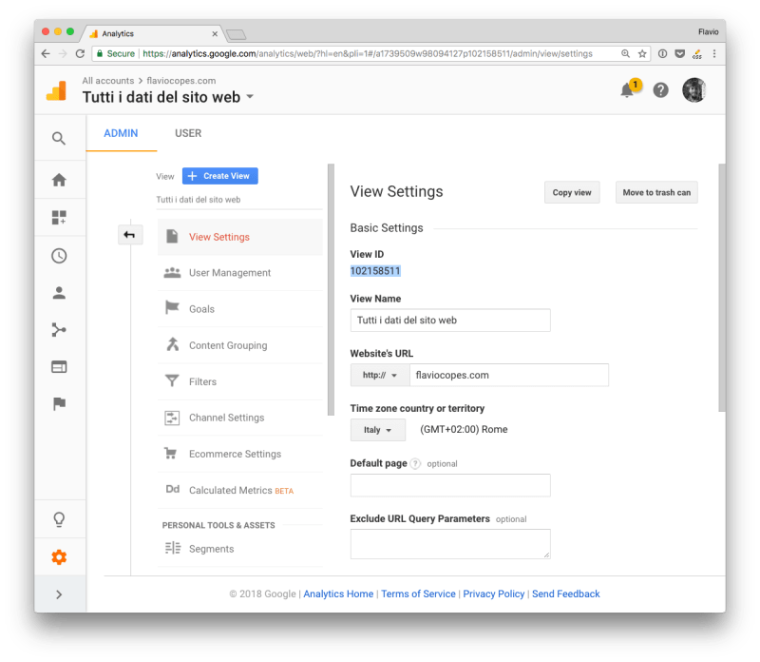Image resolution: width=760 pixels, height=662 pixels.
Task: Click the Copy view button
Action: coord(570,192)
